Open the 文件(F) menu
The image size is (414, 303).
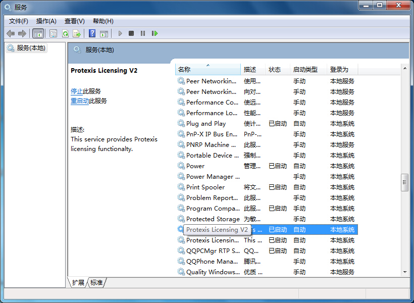19,21
